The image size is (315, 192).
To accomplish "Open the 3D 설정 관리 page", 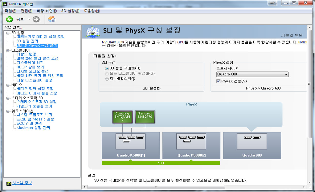I will point(27,41).
